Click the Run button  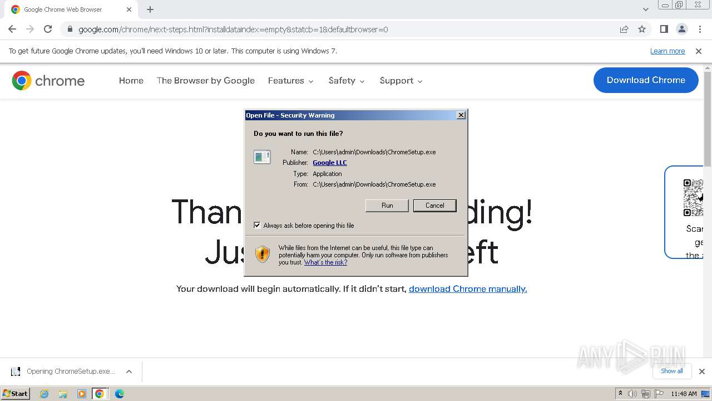pos(387,206)
